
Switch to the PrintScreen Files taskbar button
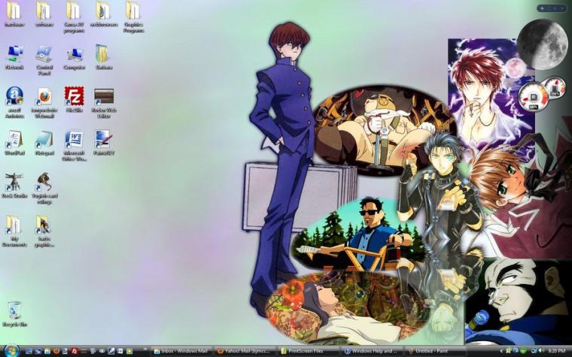pos(309,351)
